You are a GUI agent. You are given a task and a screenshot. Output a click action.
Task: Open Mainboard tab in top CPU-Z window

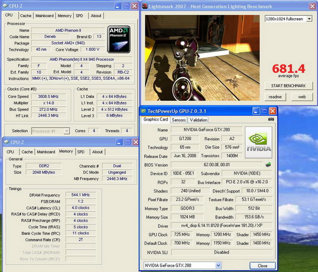coord(45,15)
